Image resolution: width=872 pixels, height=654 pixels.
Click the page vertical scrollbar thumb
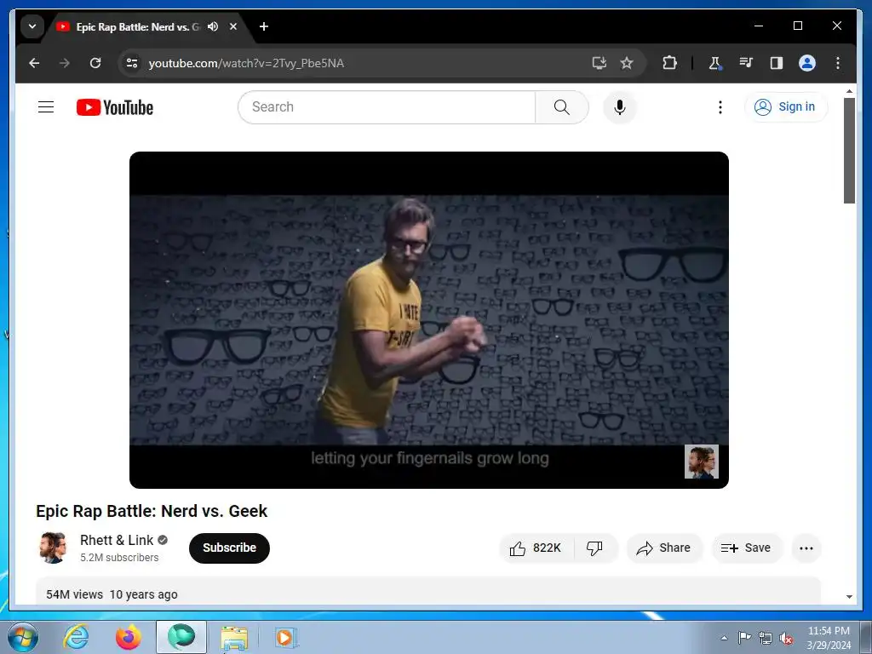(849, 150)
